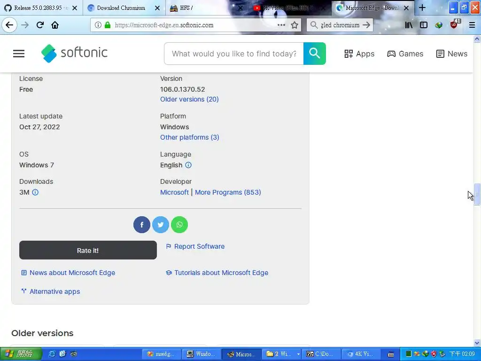The width and height of the screenshot is (481, 361).
Task: Switch to Windo... taskbar window
Action: tap(202, 354)
